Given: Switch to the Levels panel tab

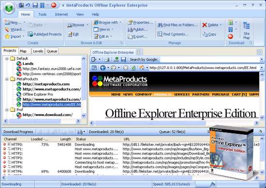Looking at the screenshot, I should [38, 51].
